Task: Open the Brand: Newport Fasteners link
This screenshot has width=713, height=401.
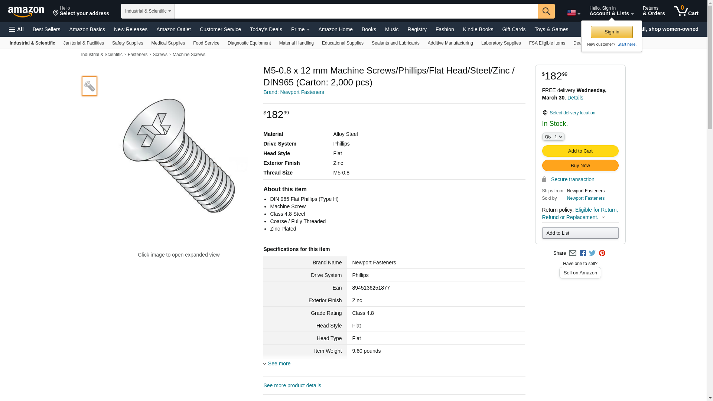Action: [x=293, y=92]
